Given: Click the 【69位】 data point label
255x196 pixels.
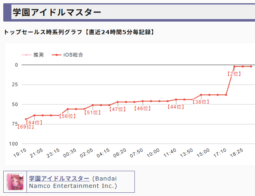Looking at the screenshot, I should pos(26,127).
